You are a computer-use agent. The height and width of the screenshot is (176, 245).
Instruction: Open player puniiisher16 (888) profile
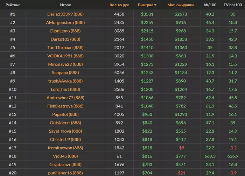pos(65,173)
